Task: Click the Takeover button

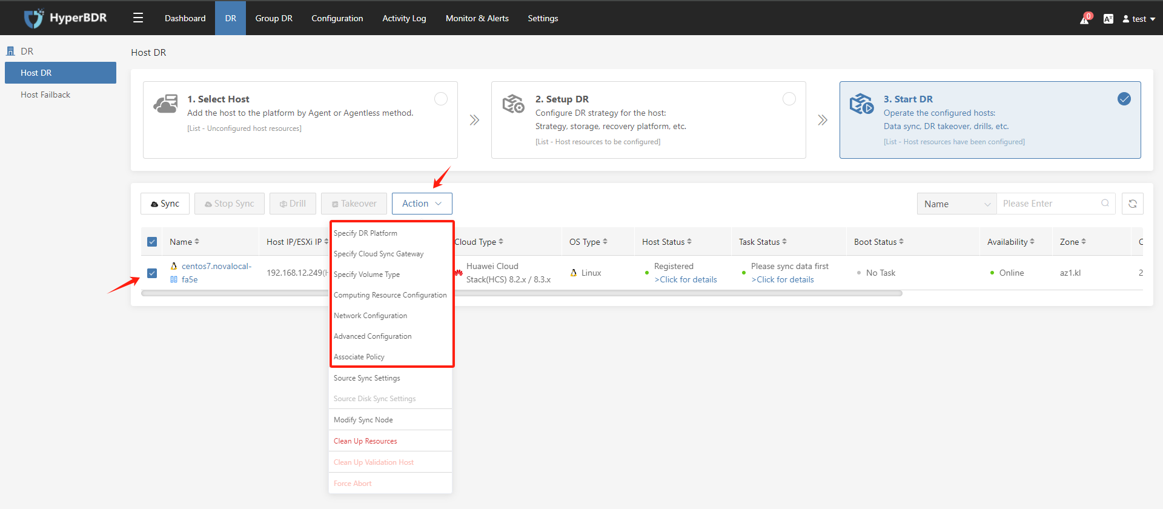Action: pos(354,204)
